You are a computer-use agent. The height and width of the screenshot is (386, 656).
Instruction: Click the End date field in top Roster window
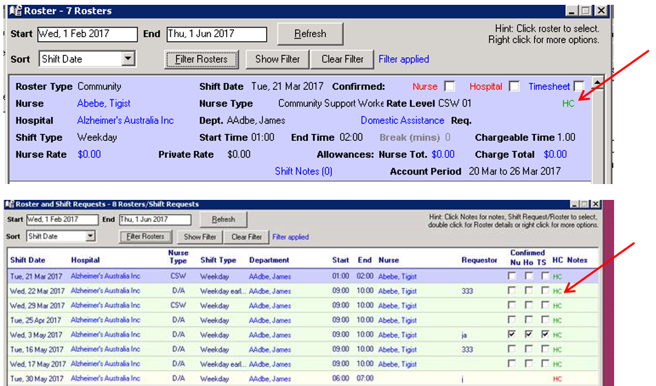[217, 34]
